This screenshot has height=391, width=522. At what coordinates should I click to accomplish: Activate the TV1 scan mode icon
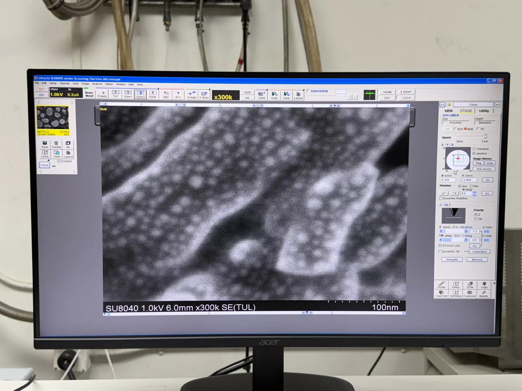(x=115, y=95)
